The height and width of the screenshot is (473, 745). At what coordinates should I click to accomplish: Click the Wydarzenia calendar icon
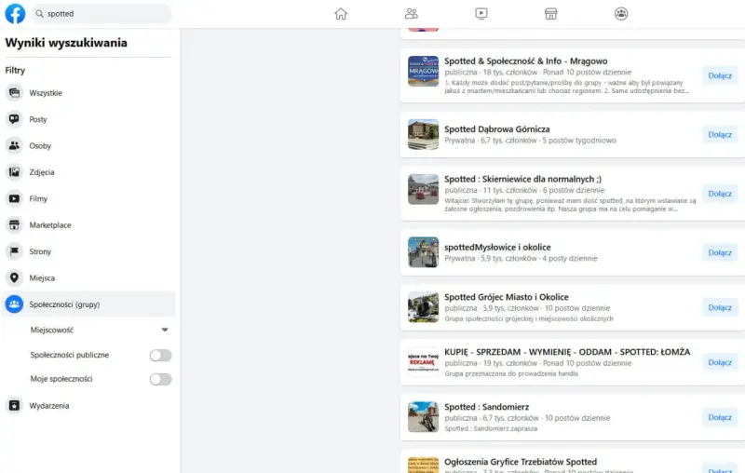[x=14, y=406]
